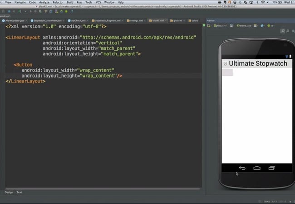Screen dimensions: 295x204
Task: Open the Project Structure toolbar icon
Action: [51, 11]
